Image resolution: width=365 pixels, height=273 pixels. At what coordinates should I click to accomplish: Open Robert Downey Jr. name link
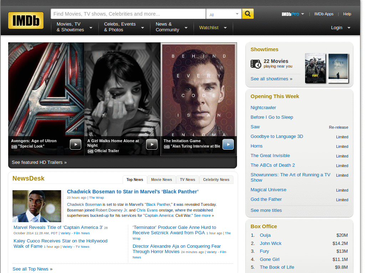coord(112,210)
